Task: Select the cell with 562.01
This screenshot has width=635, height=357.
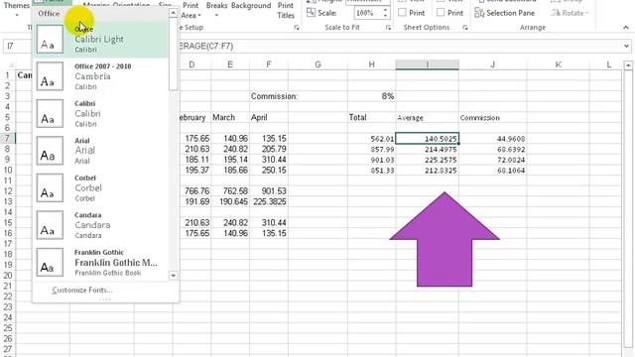Action: 371,139
